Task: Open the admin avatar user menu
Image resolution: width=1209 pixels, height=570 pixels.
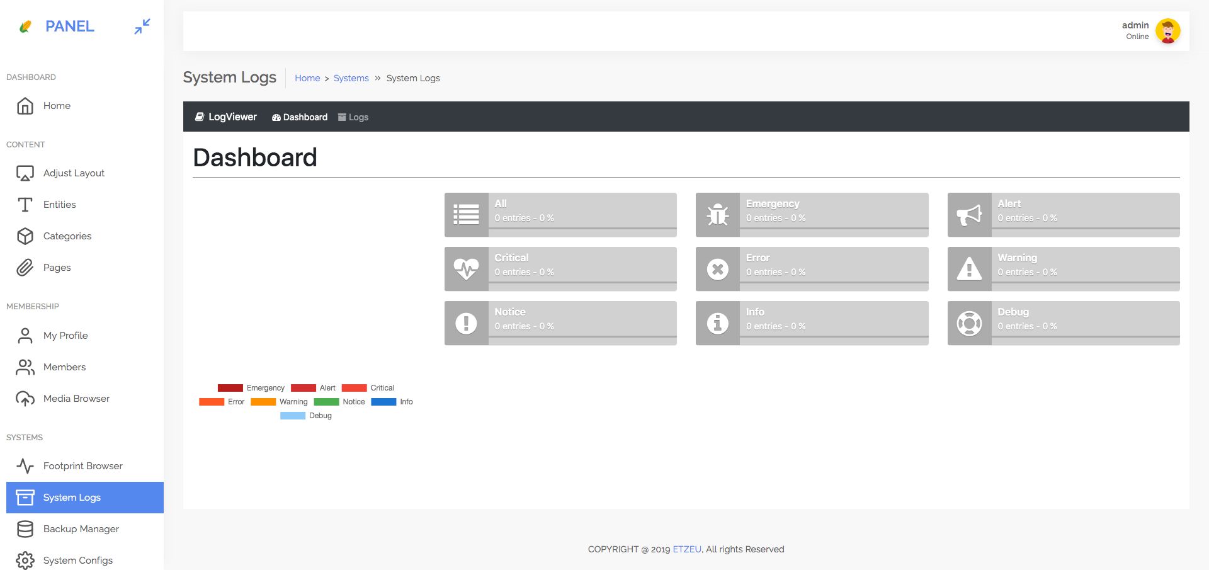Action: tap(1167, 31)
